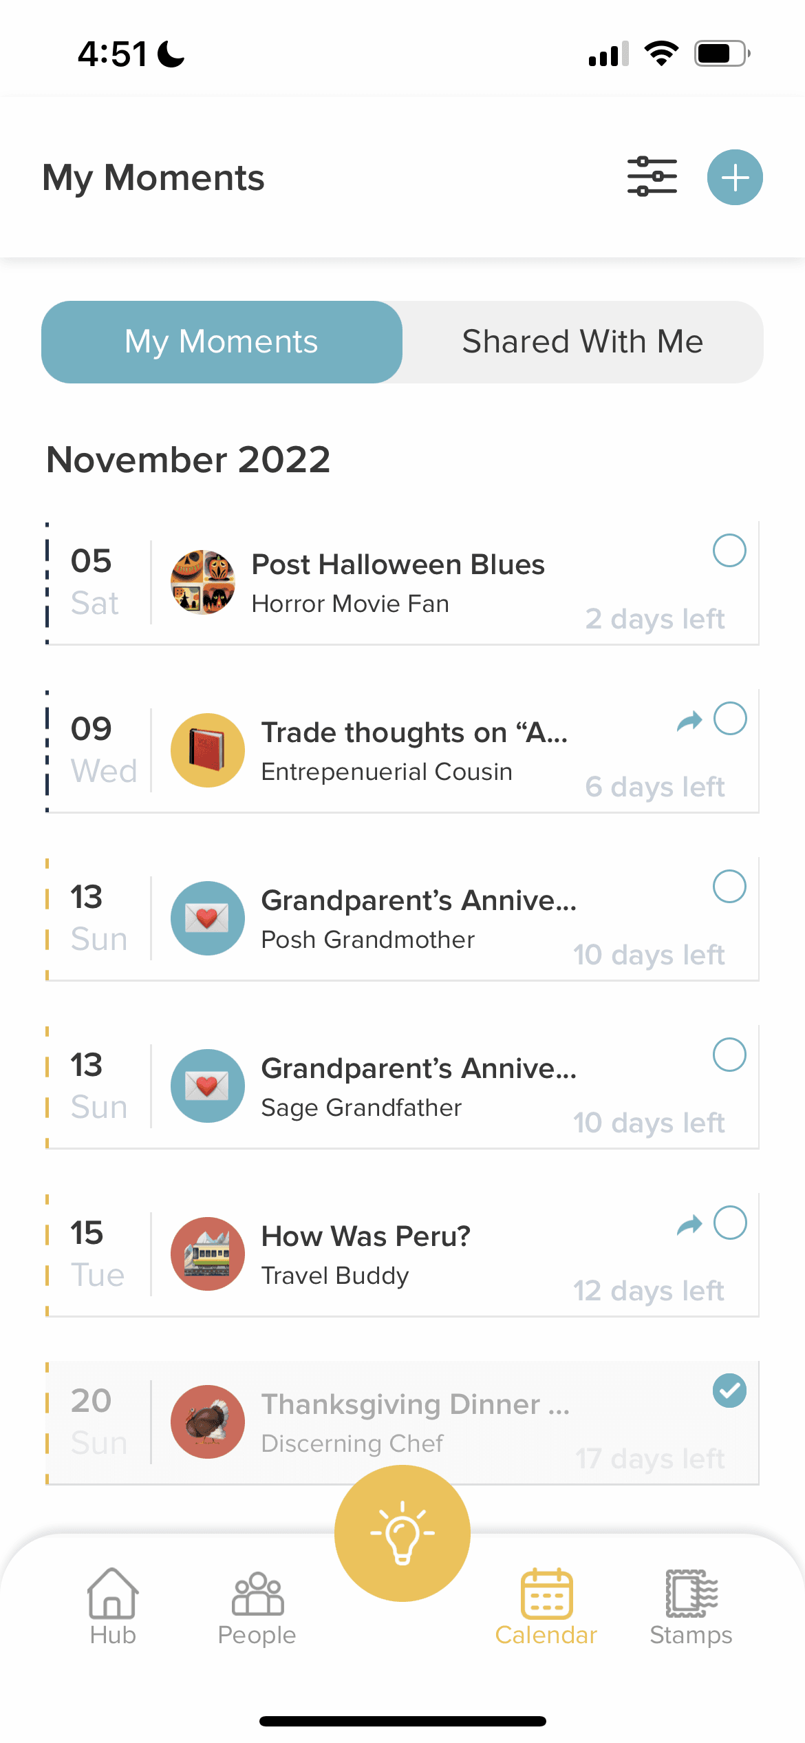The image size is (805, 1743).
Task: Tap the yellow lightbulb ideas button
Action: coord(402,1533)
